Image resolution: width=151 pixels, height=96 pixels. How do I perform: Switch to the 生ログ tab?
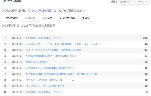86,18
